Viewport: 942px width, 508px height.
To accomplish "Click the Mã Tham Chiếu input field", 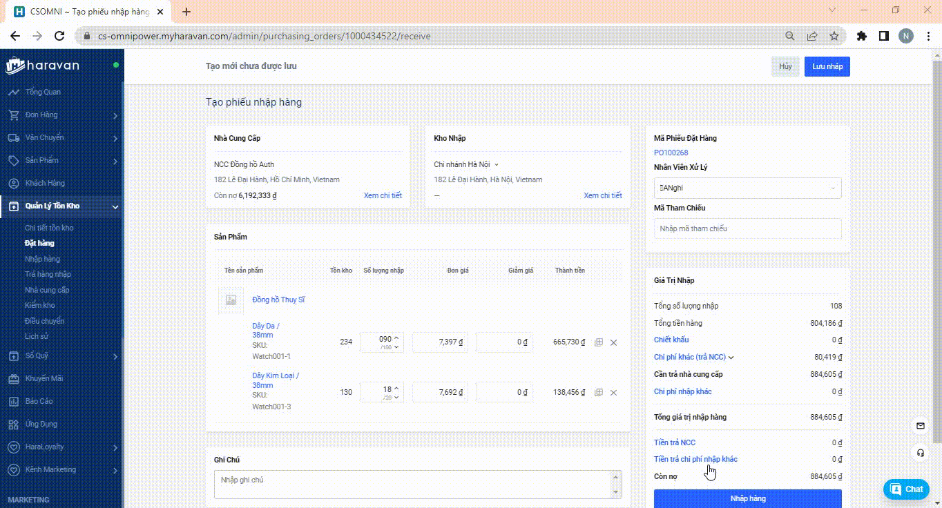I will click(x=747, y=228).
